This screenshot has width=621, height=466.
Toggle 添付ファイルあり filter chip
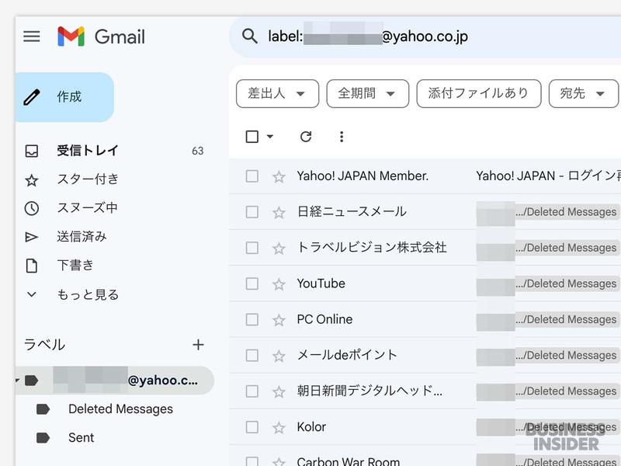[479, 93]
